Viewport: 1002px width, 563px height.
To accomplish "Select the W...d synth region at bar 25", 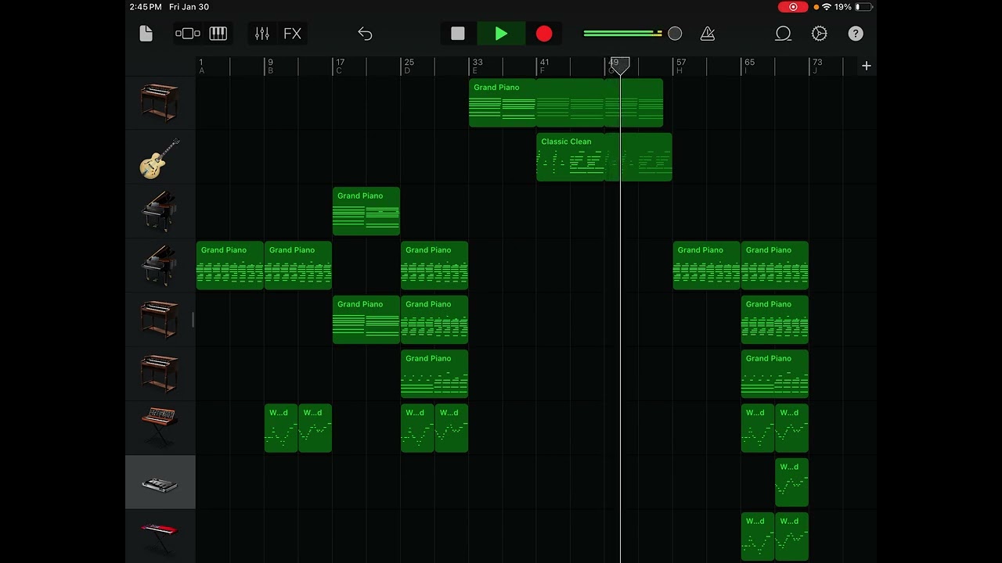I will pos(417,428).
